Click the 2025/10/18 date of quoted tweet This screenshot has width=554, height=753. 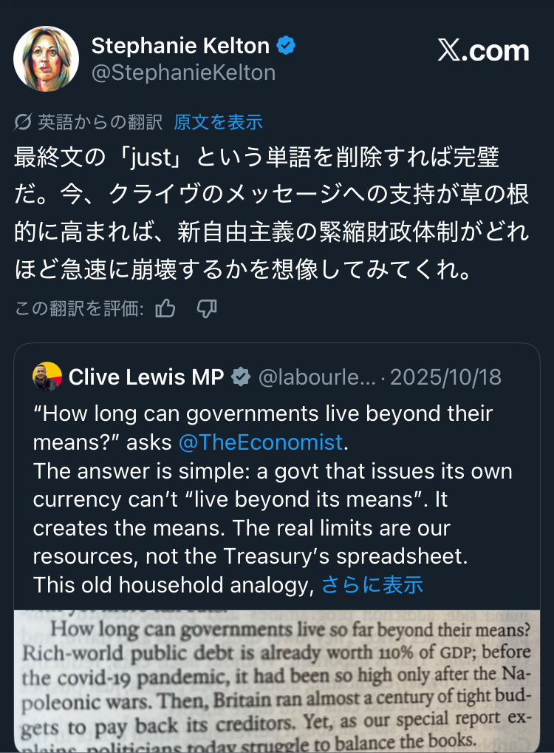pos(445,377)
